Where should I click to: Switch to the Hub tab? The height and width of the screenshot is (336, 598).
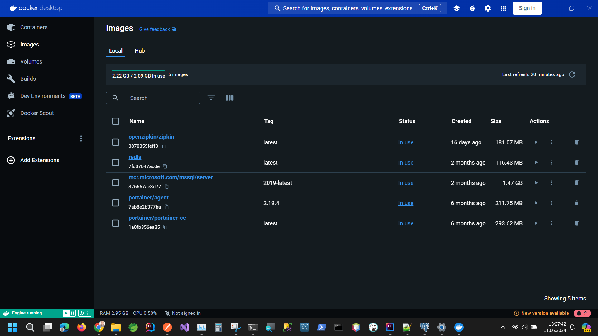[x=140, y=51]
